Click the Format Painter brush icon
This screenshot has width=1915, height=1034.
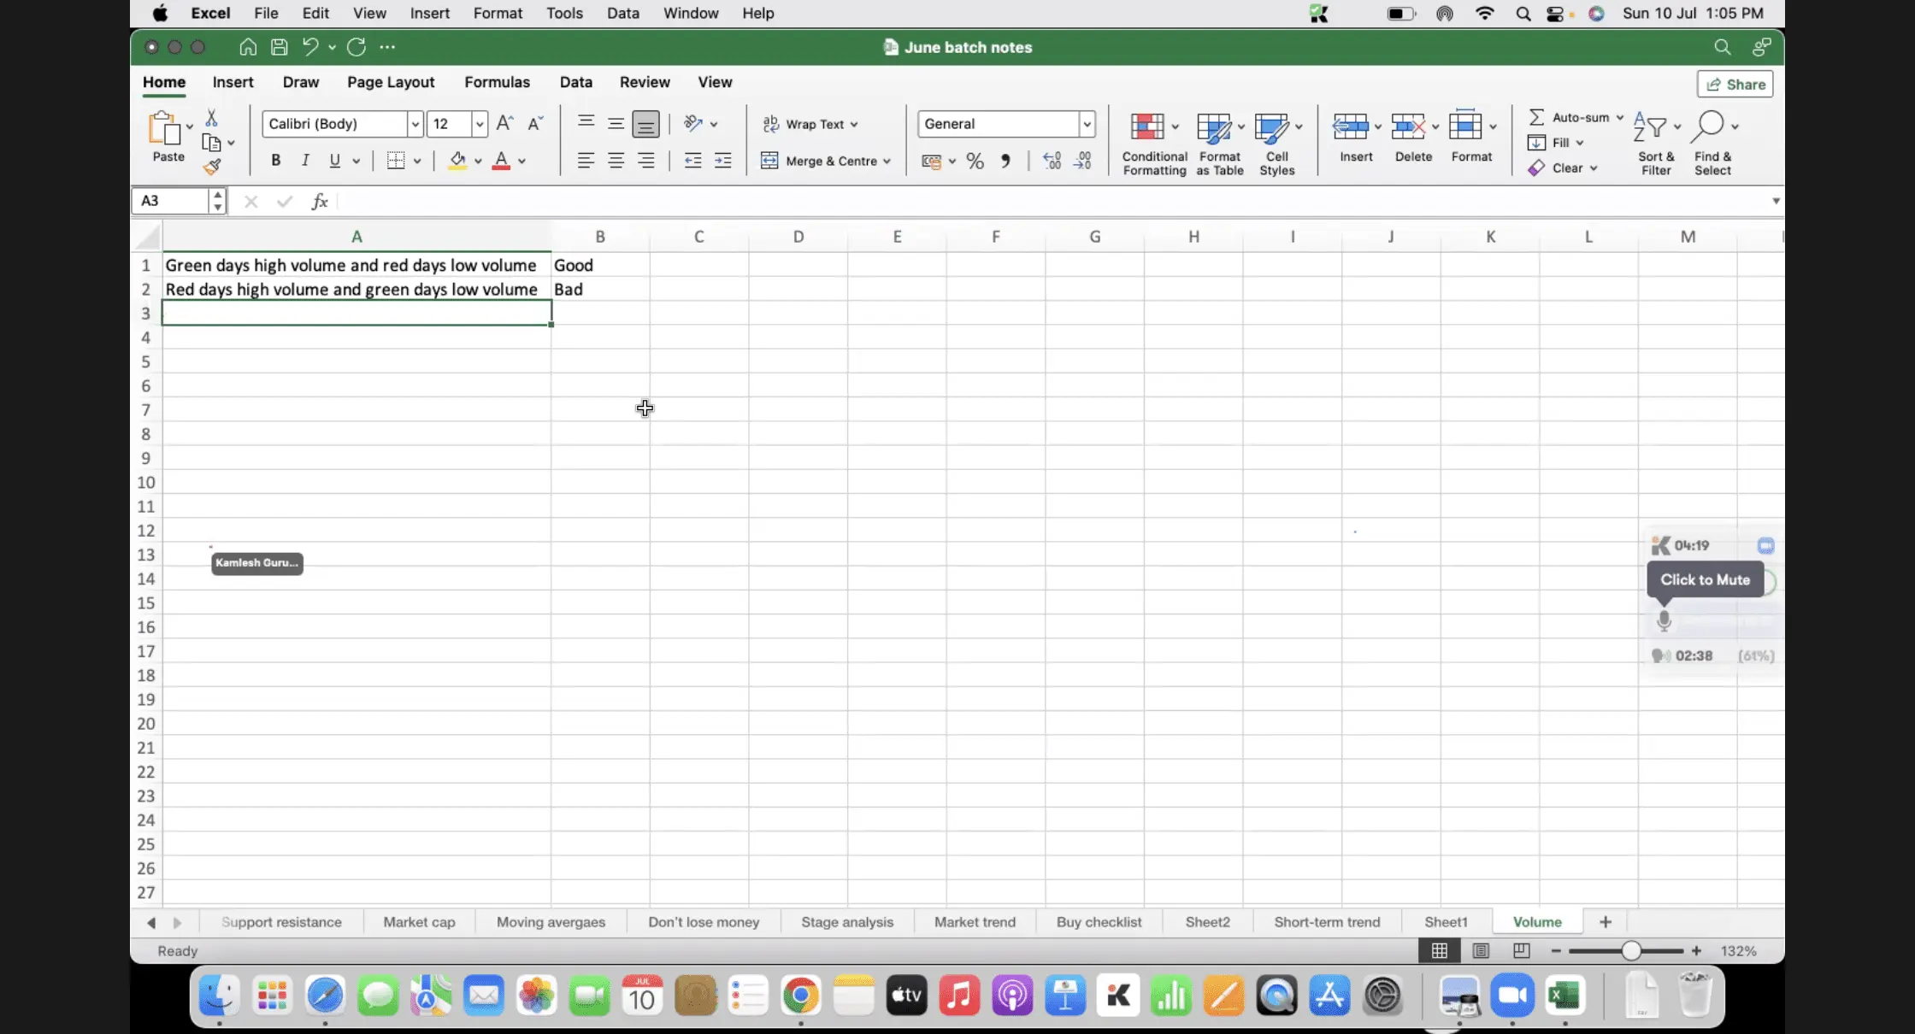212,167
